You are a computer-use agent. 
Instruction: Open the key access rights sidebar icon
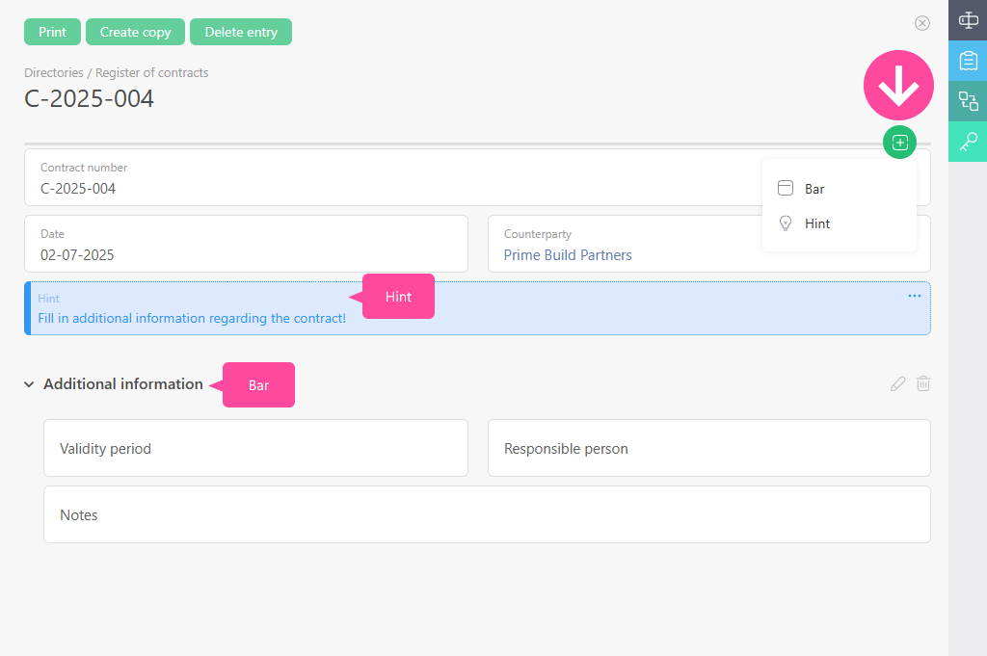(x=968, y=142)
